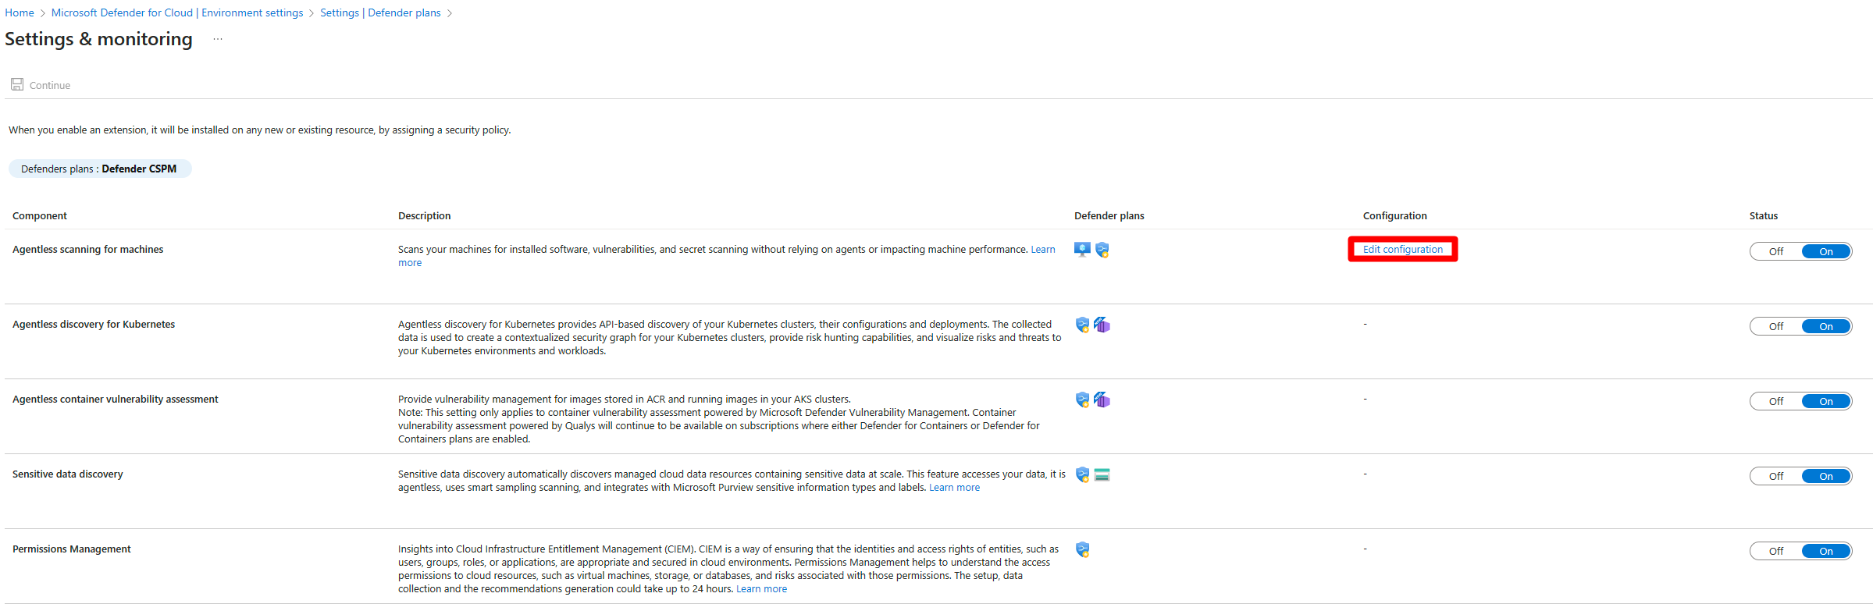Open the more options ellipsis beside the title
Screen dimensions: 1873x611
218,39
